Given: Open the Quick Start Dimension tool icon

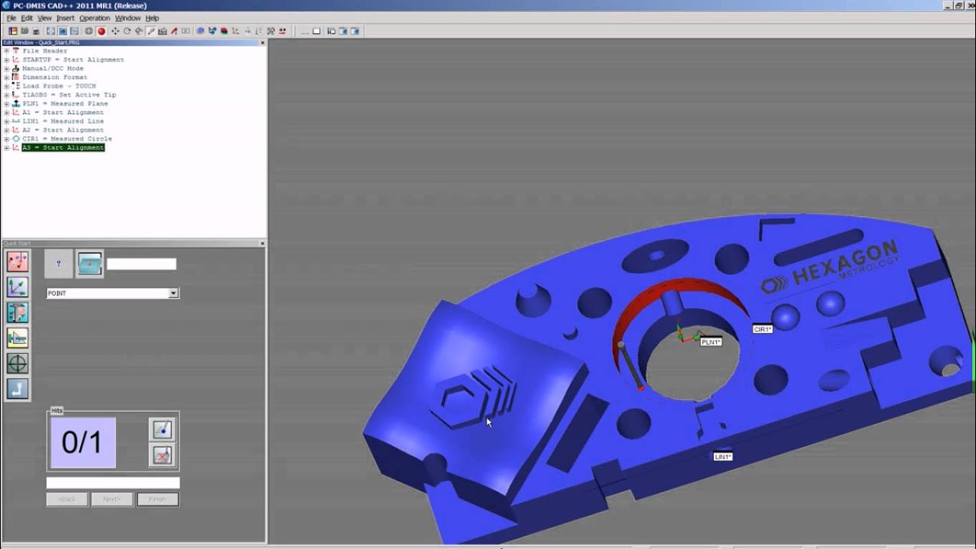Looking at the screenshot, I should coord(18,338).
